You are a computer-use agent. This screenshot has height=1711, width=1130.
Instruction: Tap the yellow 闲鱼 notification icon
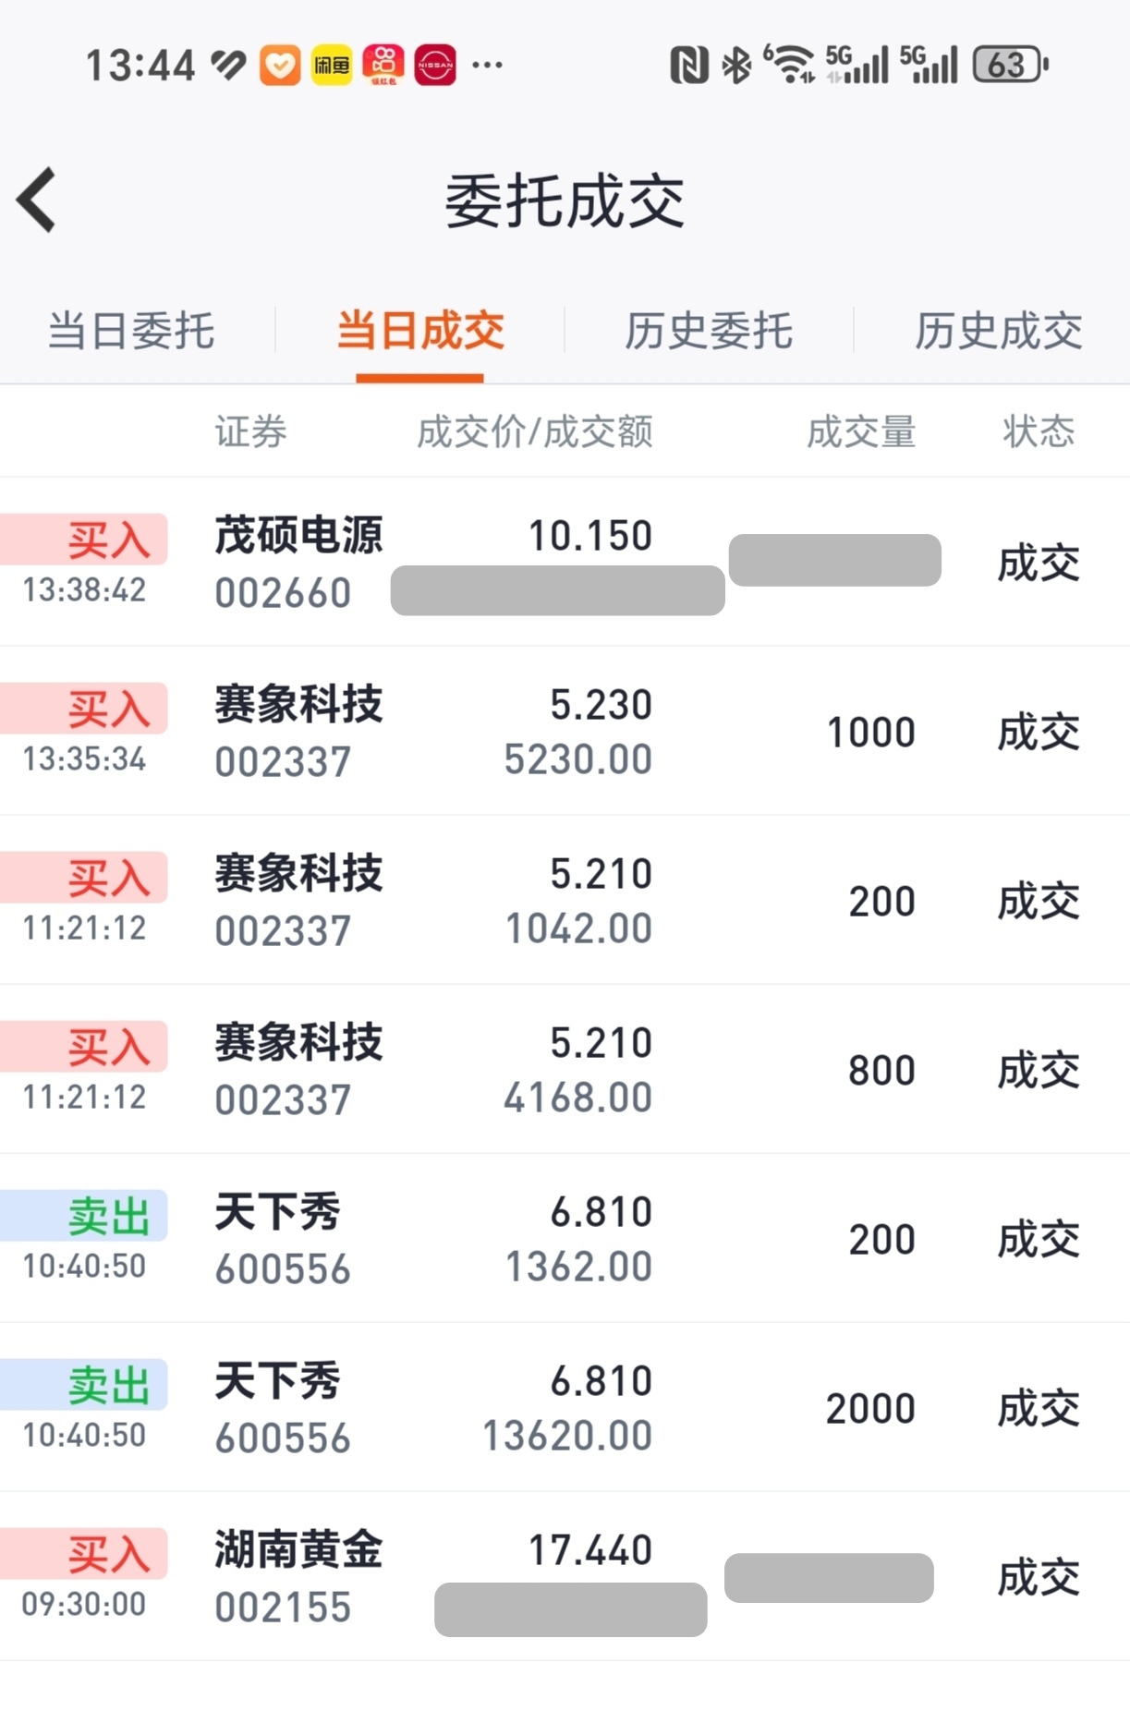[x=332, y=65]
